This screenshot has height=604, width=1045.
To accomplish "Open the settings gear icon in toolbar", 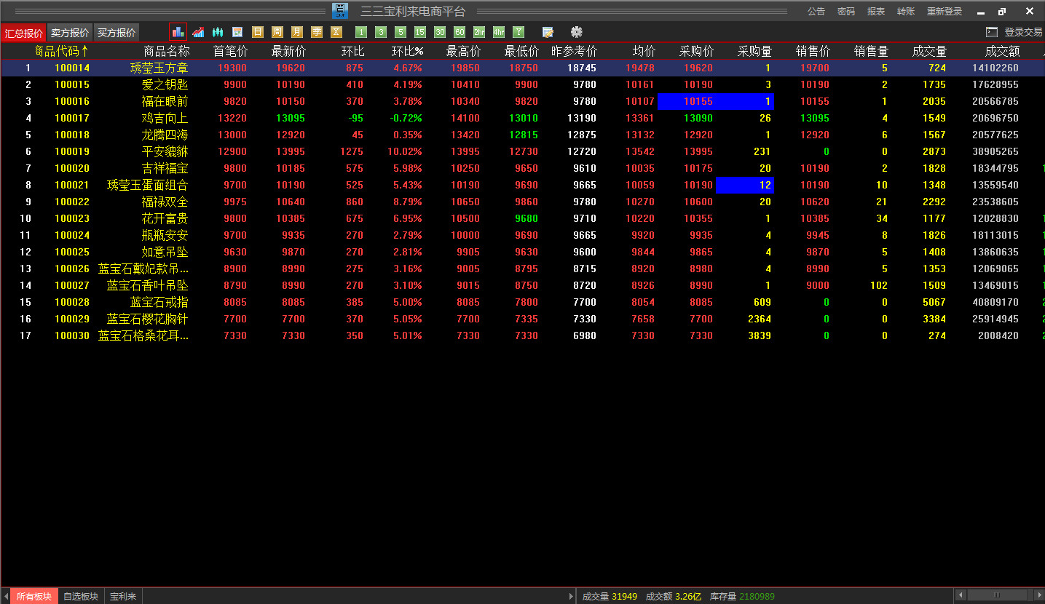I will click(x=577, y=32).
